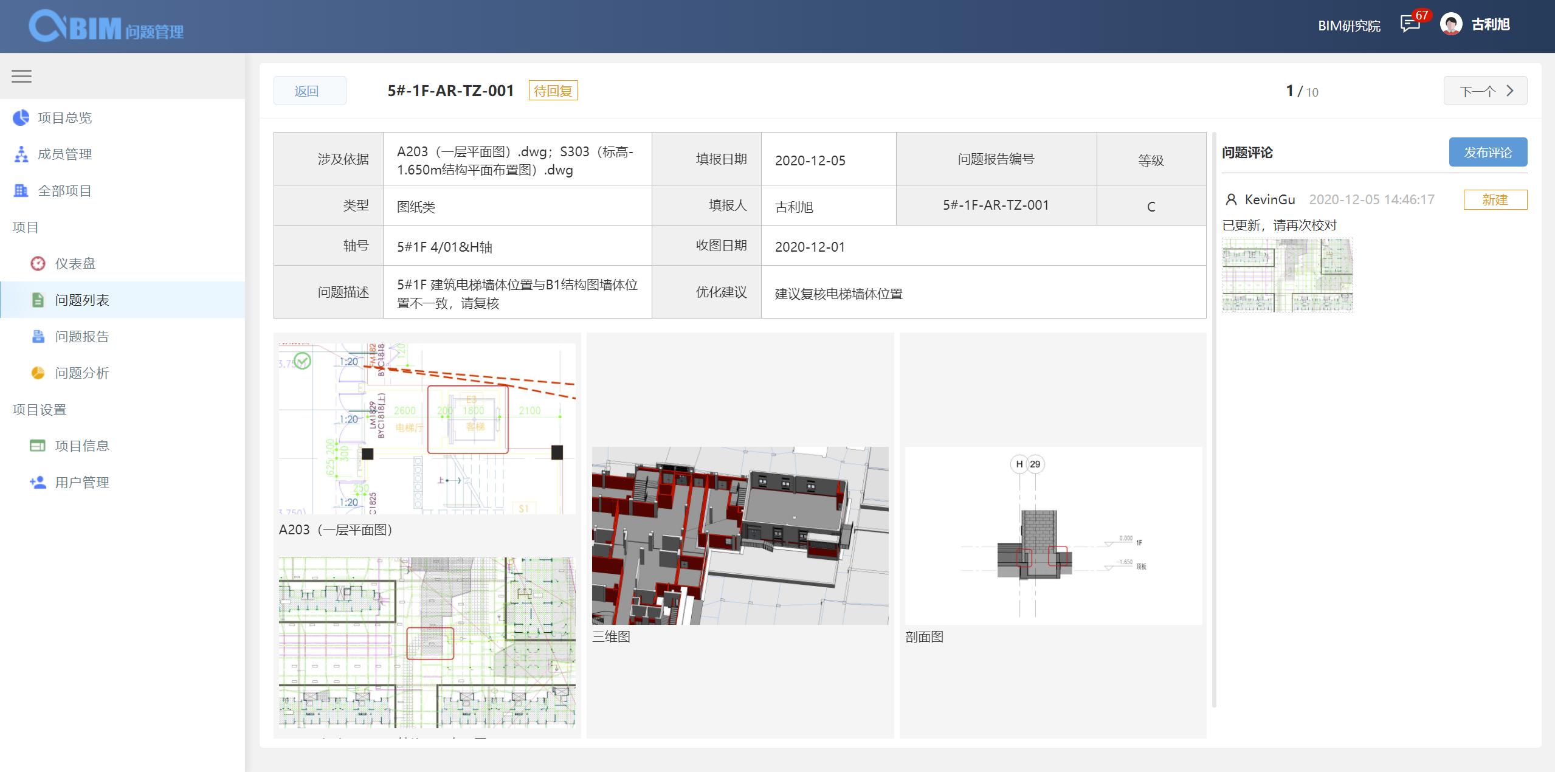Open the 三维图 3D model thumbnail
This screenshot has width=1555, height=772.
(x=740, y=536)
